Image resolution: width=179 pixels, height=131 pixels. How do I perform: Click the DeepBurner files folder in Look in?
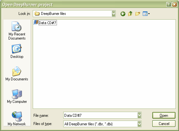(x=50, y=14)
